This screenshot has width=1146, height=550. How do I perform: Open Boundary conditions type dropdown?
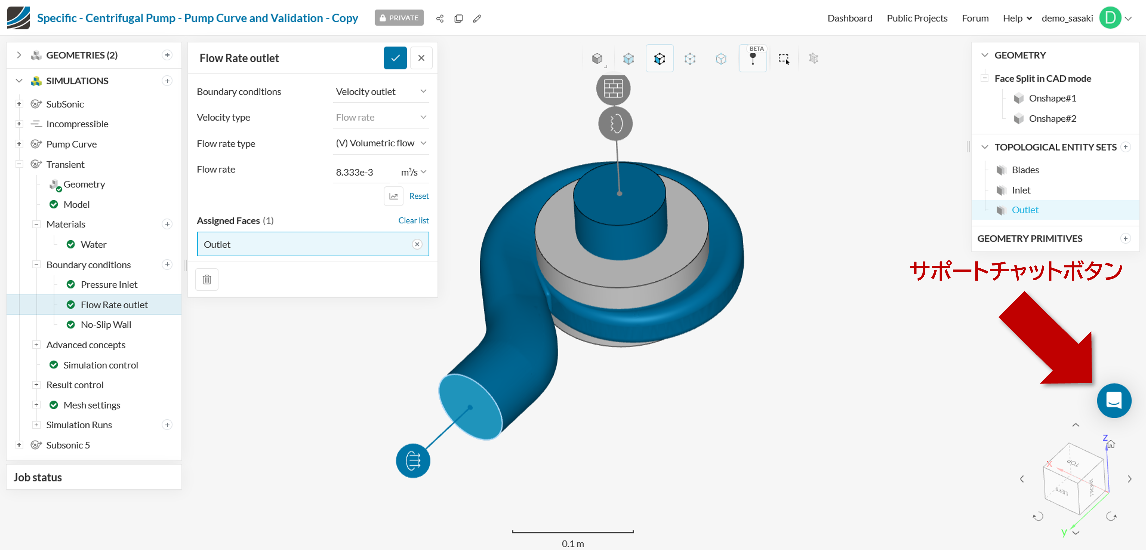click(380, 92)
